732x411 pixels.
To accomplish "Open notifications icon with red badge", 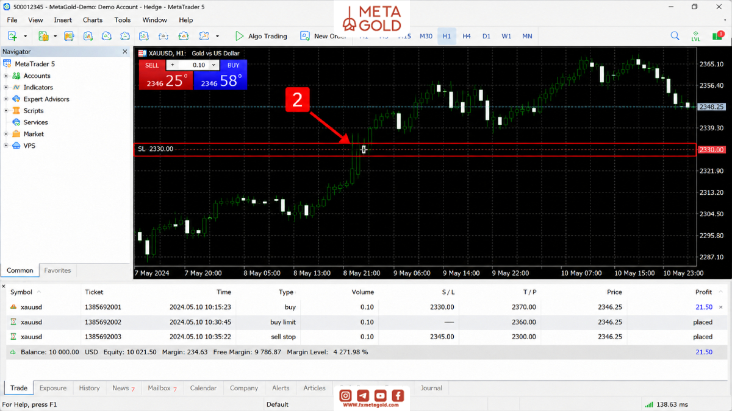I will pyautogui.click(x=717, y=36).
